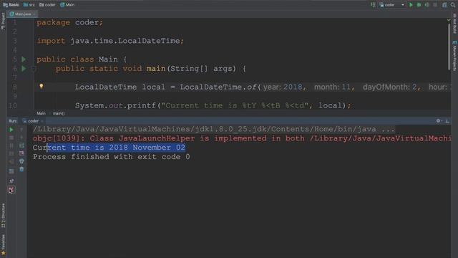The width and height of the screenshot is (458, 258).
Task: Close the Run panel with red X
Action: pos(11,190)
